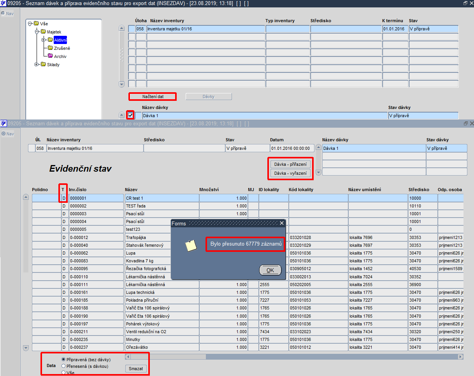
Task: Click the Nav indicator in upper window
Action: click(x=7, y=14)
